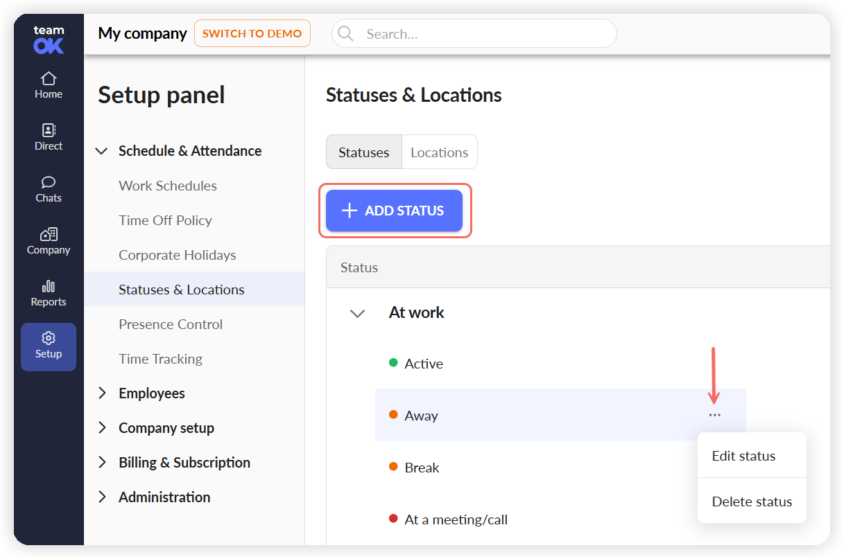
Task: Open the Direct contacts icon
Action: [x=49, y=130]
